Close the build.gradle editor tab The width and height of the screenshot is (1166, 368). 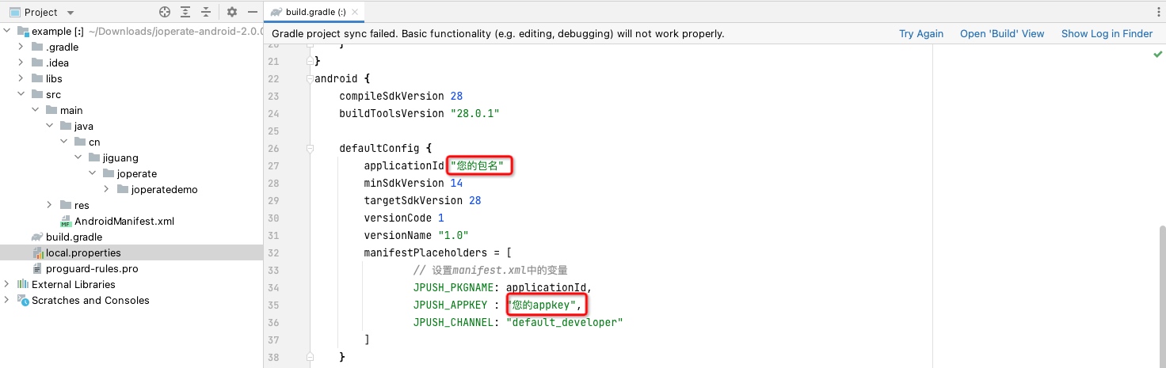coord(356,12)
